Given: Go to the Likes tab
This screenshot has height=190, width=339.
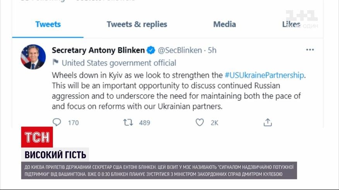Looking at the screenshot, I should (x=291, y=24).
